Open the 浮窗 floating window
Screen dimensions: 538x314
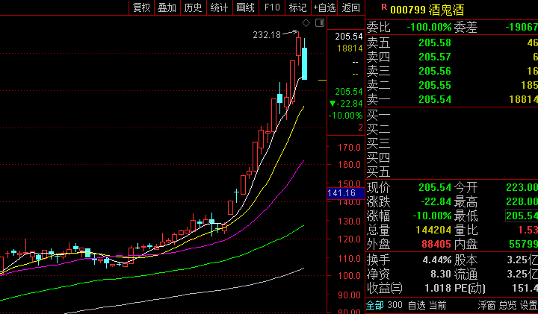(486, 305)
